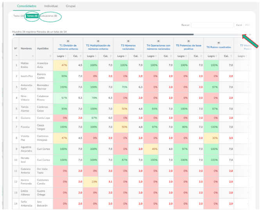Viewport: 262px width, 213px height.
Task: Filter by Tareas (8)
Action: point(32,16)
